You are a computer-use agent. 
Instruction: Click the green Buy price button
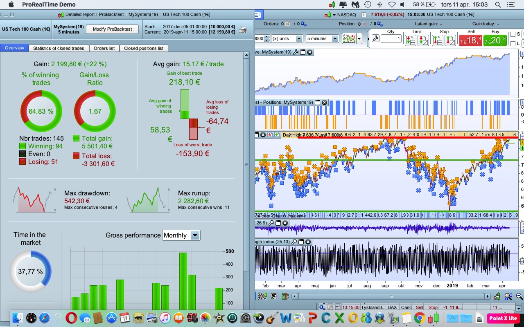(495, 40)
